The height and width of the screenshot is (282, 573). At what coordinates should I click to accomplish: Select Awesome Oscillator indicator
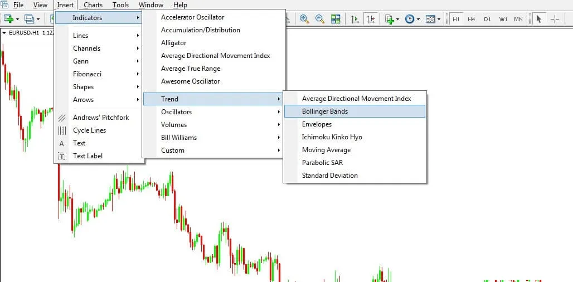[x=213, y=81]
